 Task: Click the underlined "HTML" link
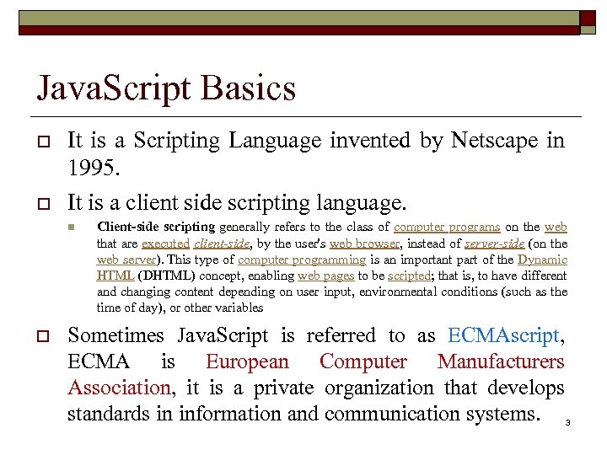pos(115,276)
